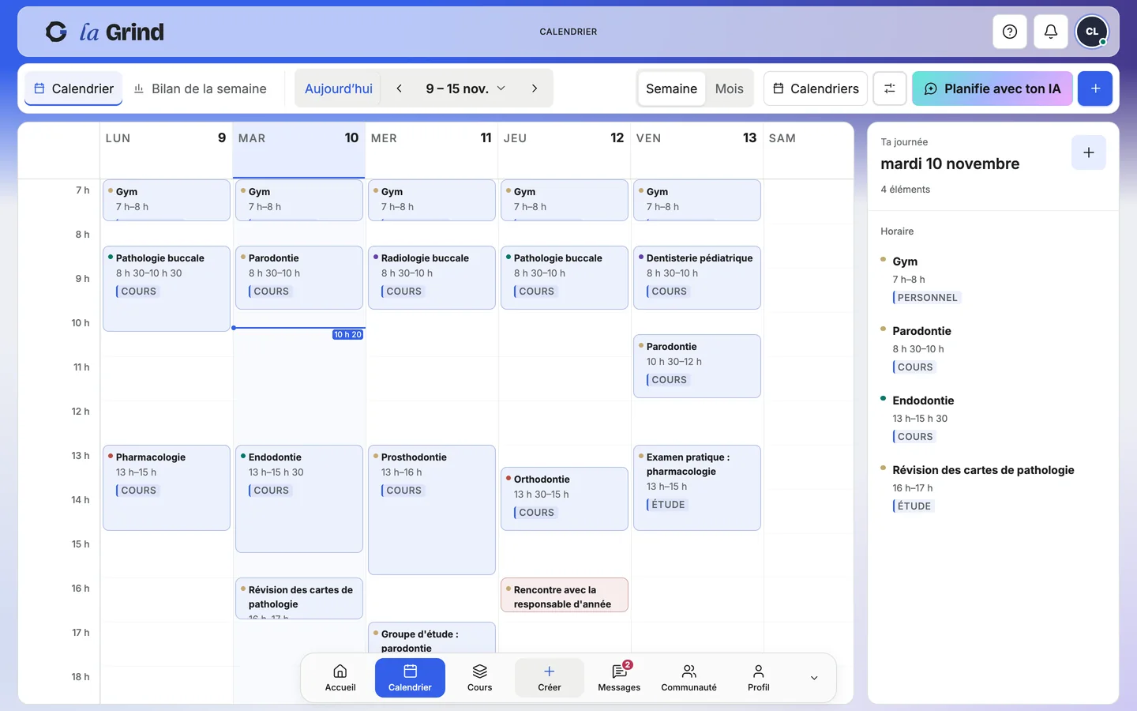Image resolution: width=1137 pixels, height=711 pixels.
Task: Open Dentisterie pédiatrique event
Action: click(x=697, y=277)
